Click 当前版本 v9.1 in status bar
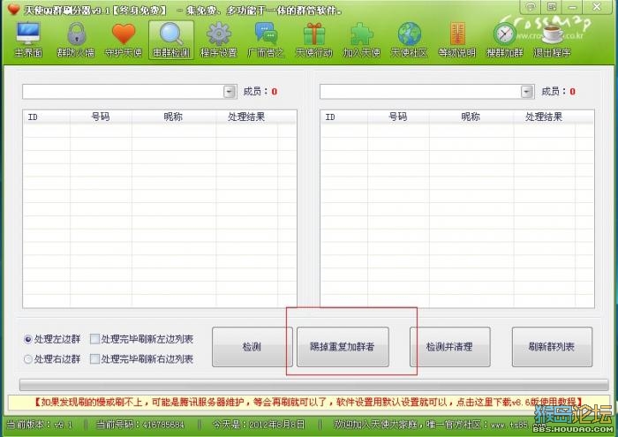This screenshot has height=437, width=618. (x=40, y=425)
